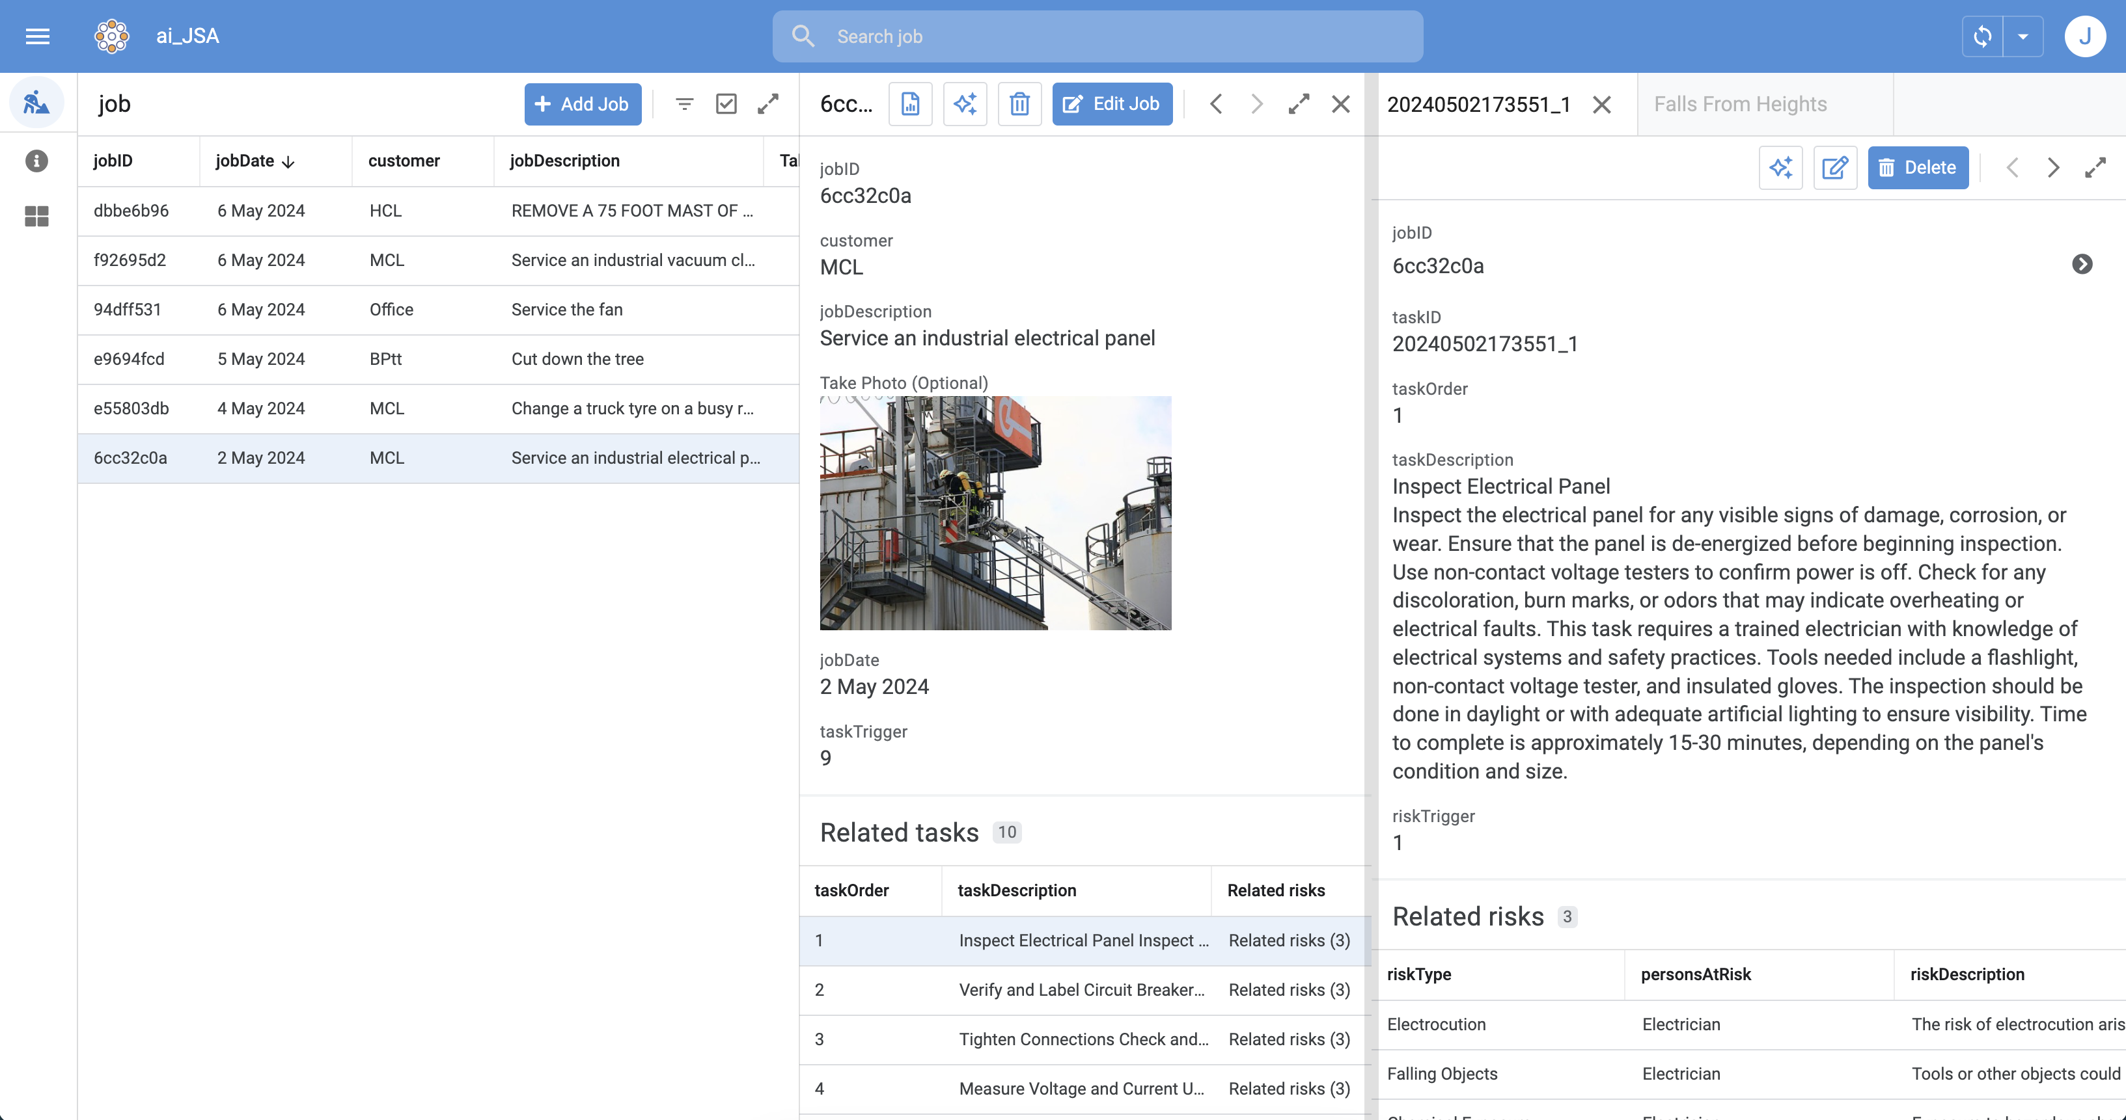This screenshot has height=1120, width=2126.
Task: Click the checkmark/validate icon above job list
Action: click(726, 104)
